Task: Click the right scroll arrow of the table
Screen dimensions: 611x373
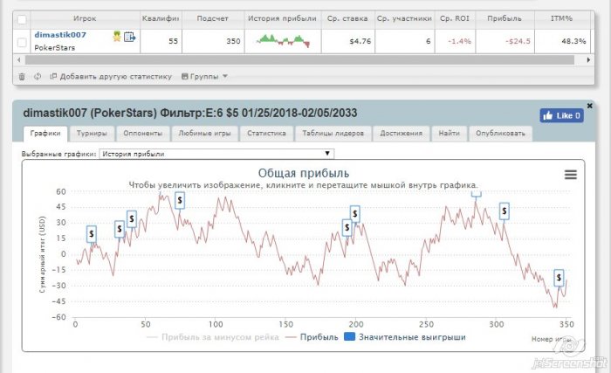Action: click(x=588, y=60)
